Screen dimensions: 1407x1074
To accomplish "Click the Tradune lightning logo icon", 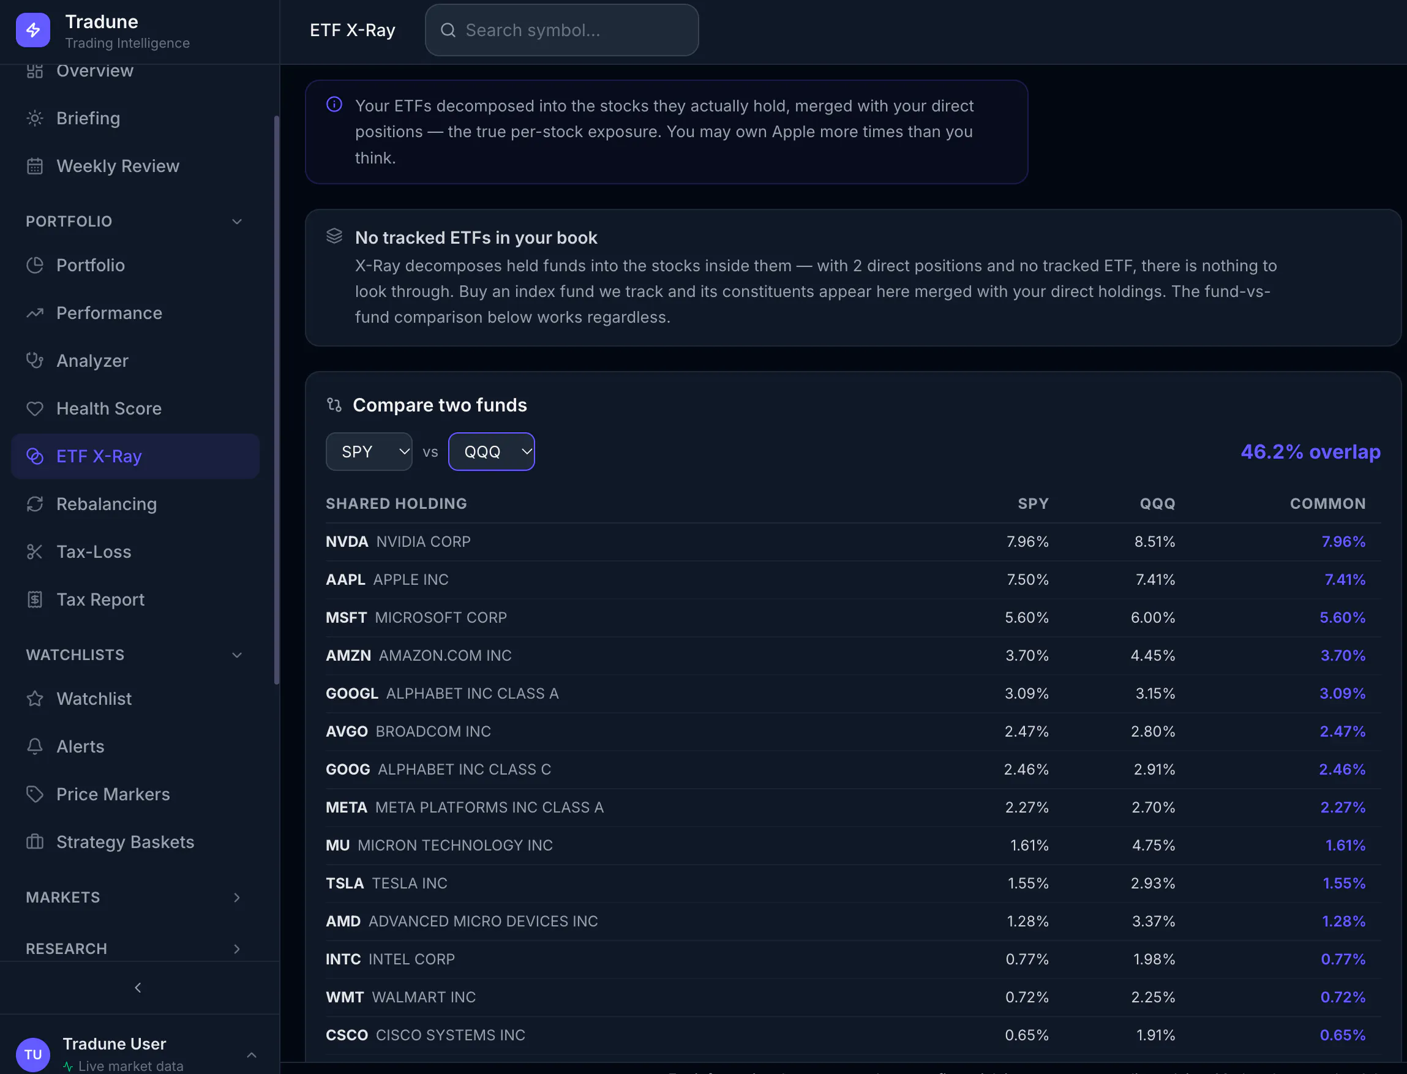I will click(32, 30).
